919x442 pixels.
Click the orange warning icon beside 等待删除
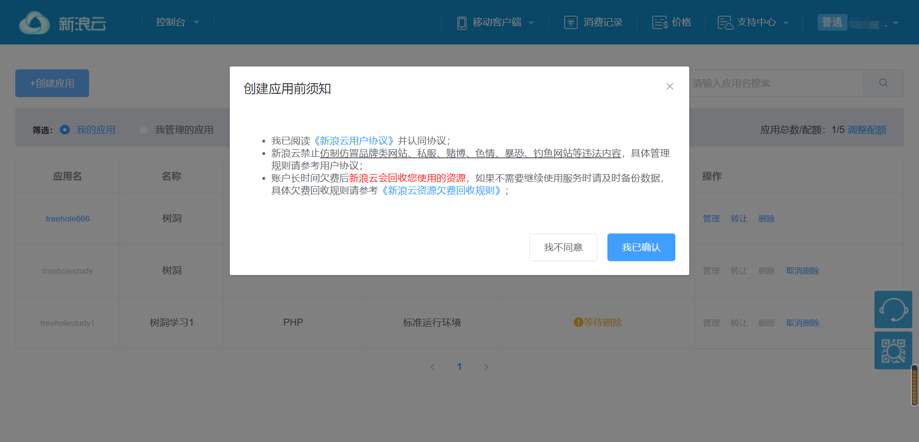pos(578,322)
